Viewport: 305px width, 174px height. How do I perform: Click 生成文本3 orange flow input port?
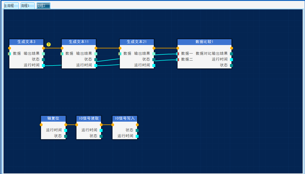click(x=10, y=48)
